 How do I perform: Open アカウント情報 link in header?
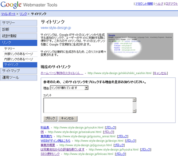[x=144, y=4]
